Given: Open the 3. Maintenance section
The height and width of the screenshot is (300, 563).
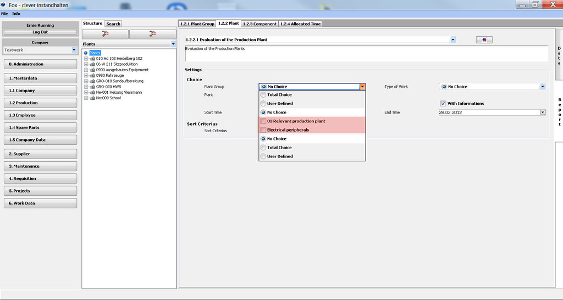Looking at the screenshot, I should 40,166.
